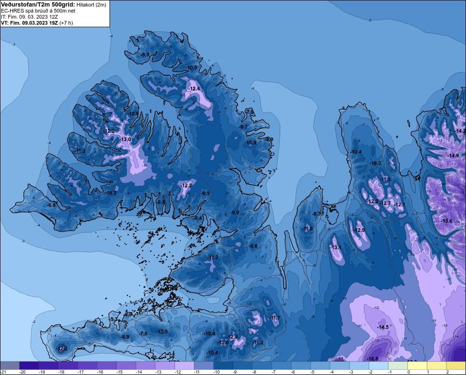This screenshot has width=466, height=375.
Task: Click the -14.9 temperature label
Action: 453,156
